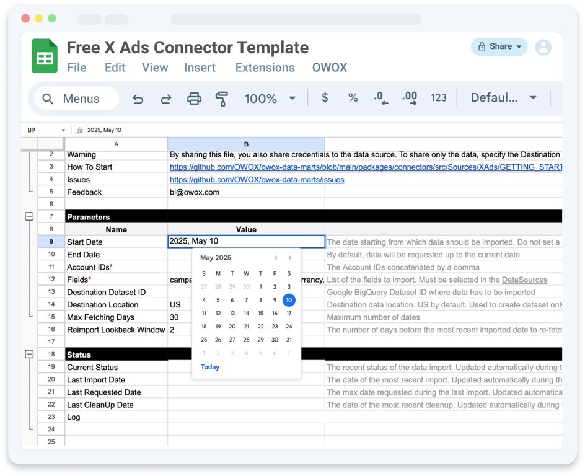Image resolution: width=585 pixels, height=476 pixels.
Task: Click the 'Current Status' cell
Action: [117, 368]
